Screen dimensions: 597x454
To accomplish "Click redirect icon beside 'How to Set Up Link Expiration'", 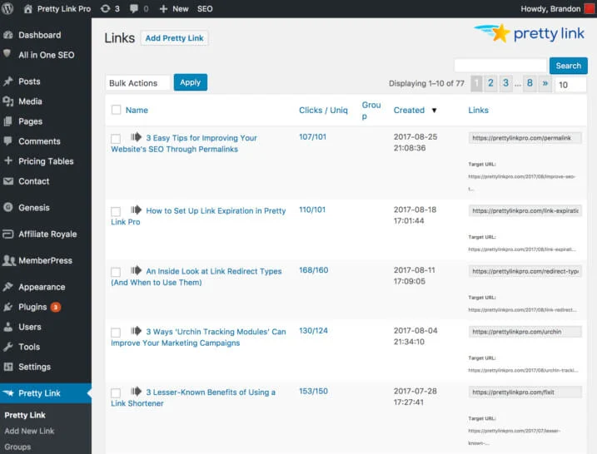I will pos(136,210).
